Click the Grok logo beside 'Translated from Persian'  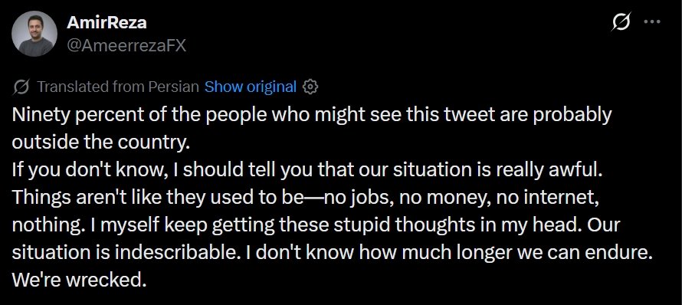coord(21,87)
